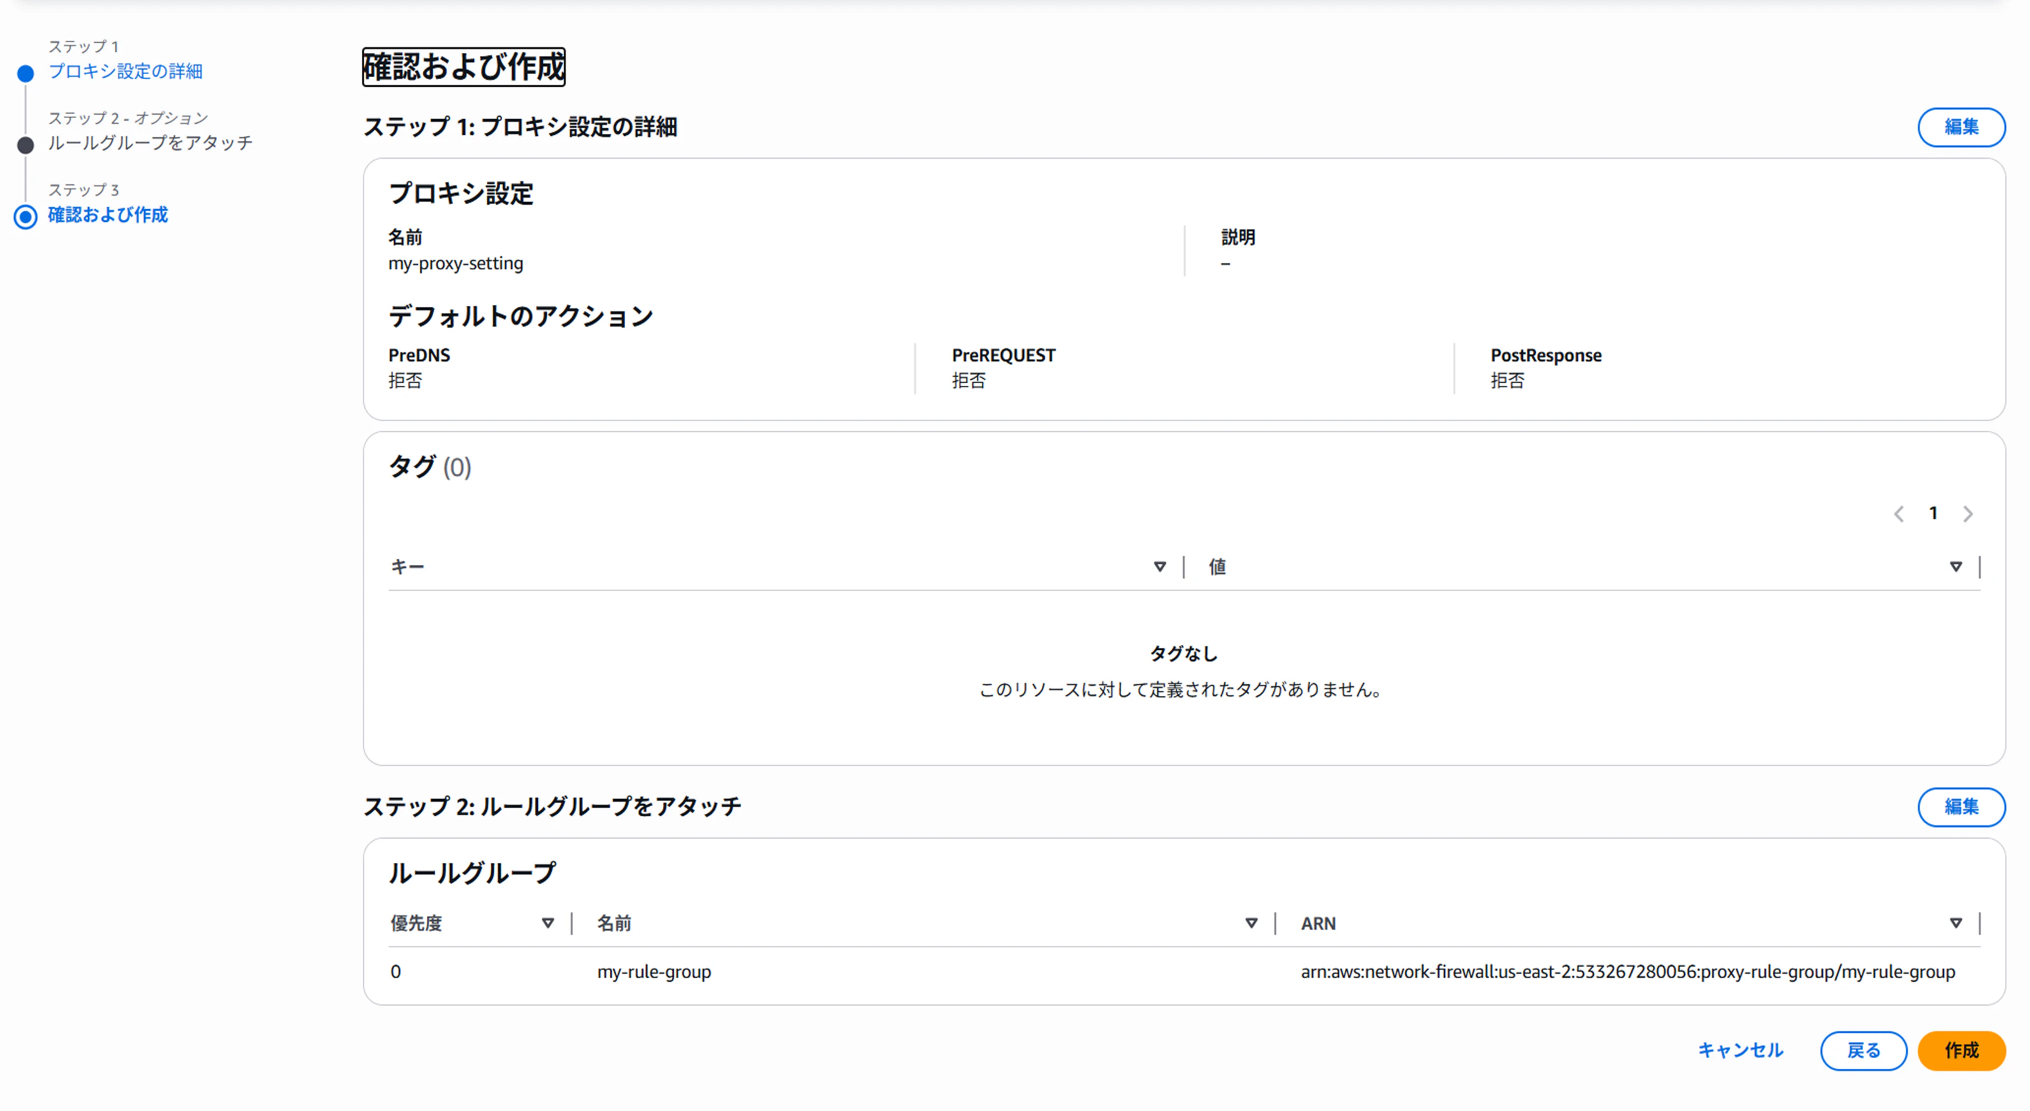This screenshot has height=1111, width=2030.
Task: Sort tags by キー column arrow
Action: pyautogui.click(x=1159, y=566)
